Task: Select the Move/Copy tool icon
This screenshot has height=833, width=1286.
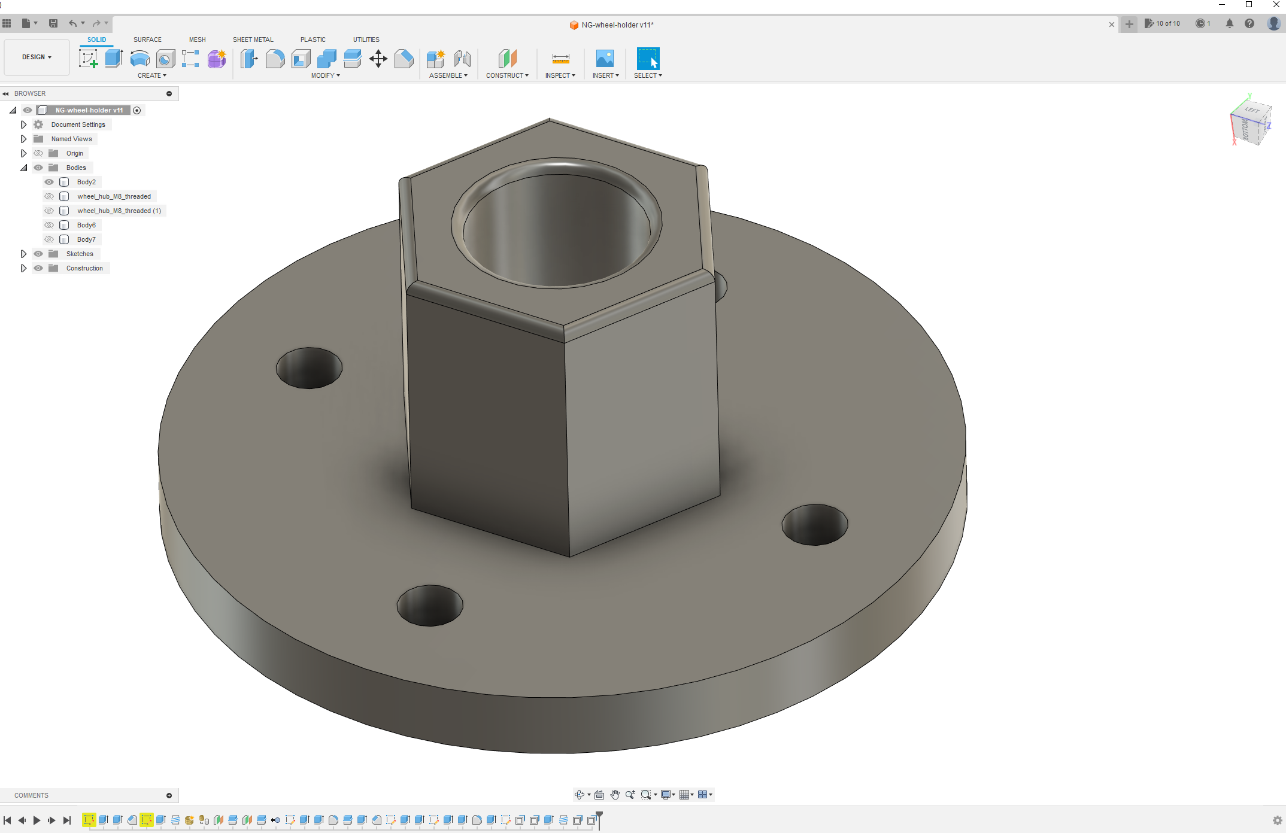Action: click(x=378, y=59)
